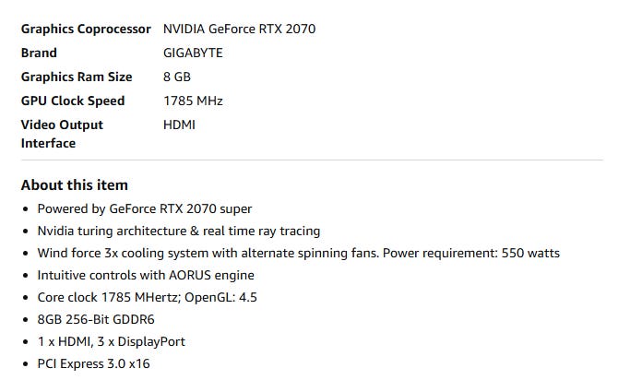Click the Graphics Coprocessor label

click(x=86, y=30)
